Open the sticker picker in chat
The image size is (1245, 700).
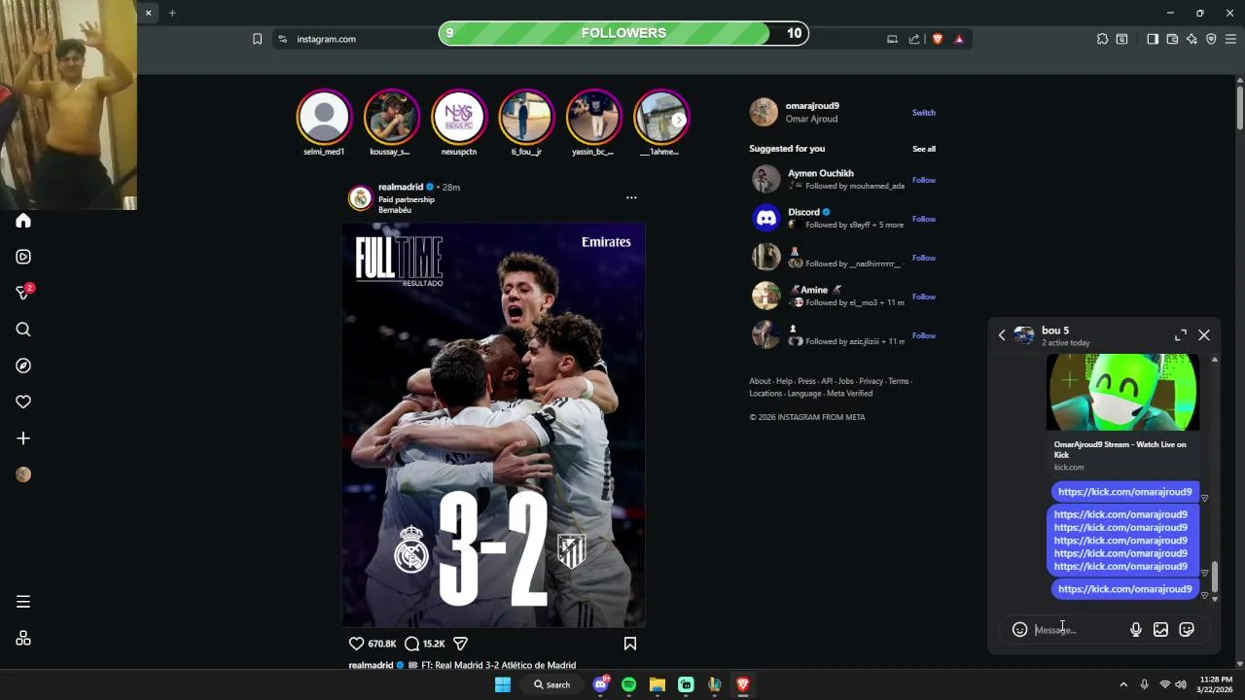coord(1187,630)
